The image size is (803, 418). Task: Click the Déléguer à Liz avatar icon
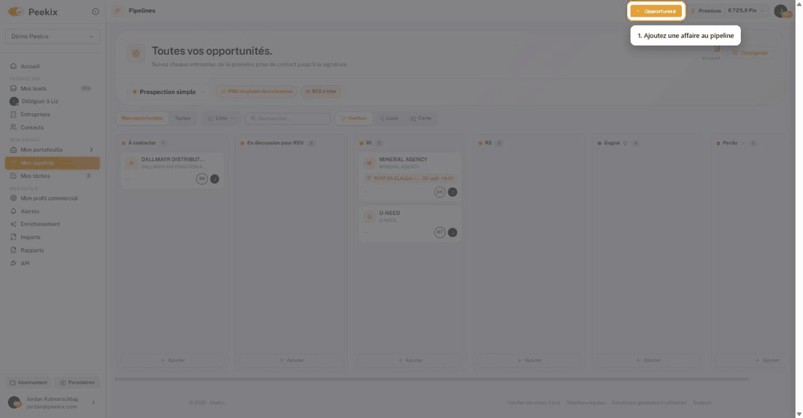[14, 101]
